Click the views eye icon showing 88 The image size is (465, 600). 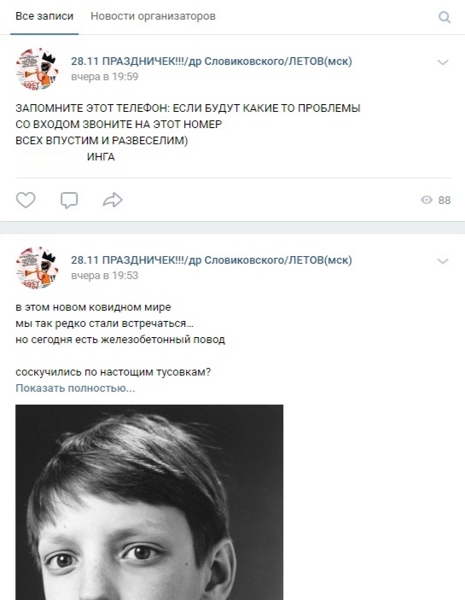pos(427,200)
